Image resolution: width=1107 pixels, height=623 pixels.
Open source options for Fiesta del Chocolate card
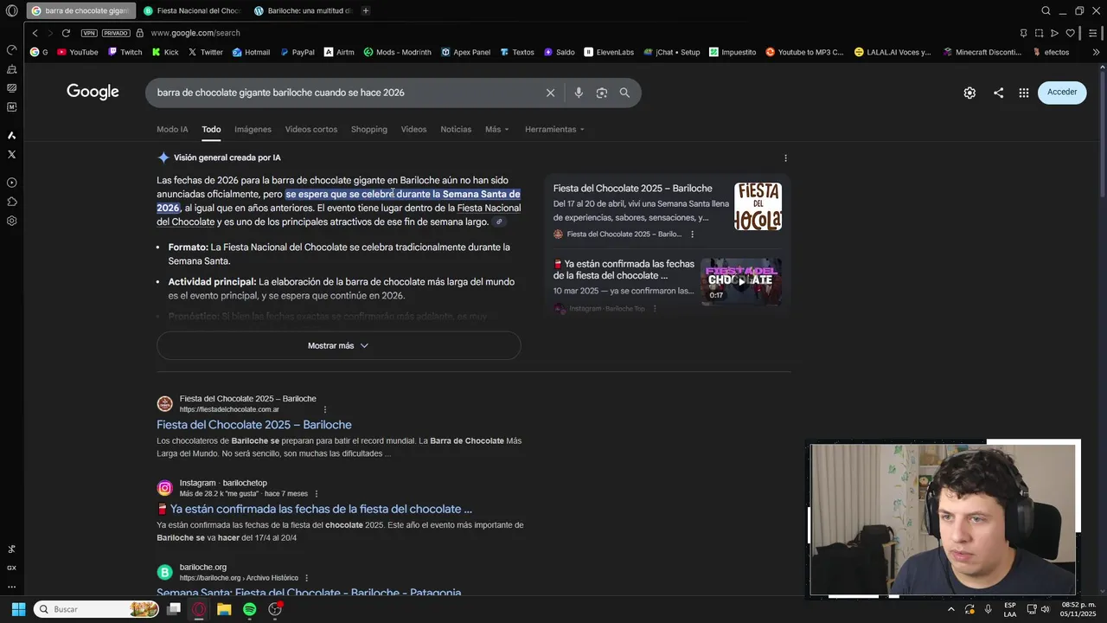coord(692,234)
